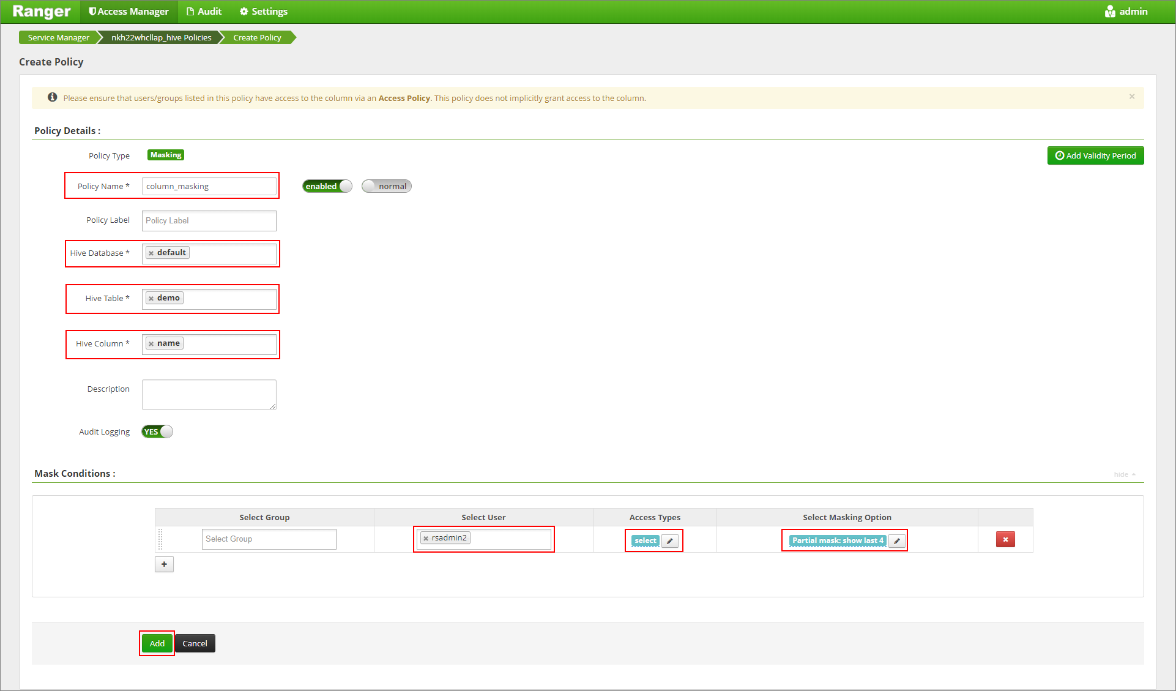Click the red remove icon for mask condition
The width and height of the screenshot is (1176, 691).
click(1005, 539)
